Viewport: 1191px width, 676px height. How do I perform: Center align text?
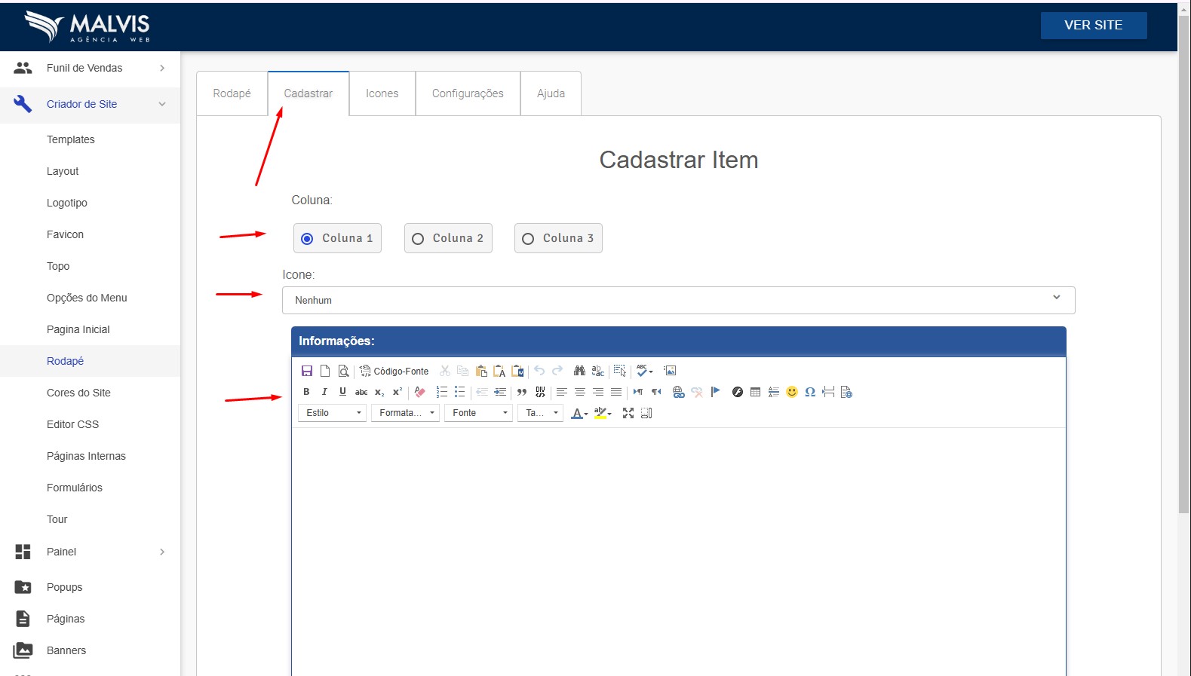point(580,392)
